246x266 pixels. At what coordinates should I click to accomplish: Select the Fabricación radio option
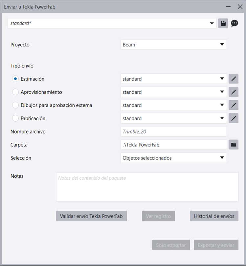click(x=15, y=118)
